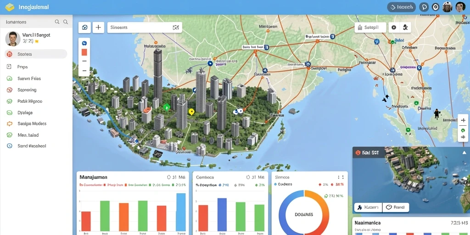Screen dimensions: 470x235
Task: Zoom in with the plus on the right map edge
Action: pos(463,120)
